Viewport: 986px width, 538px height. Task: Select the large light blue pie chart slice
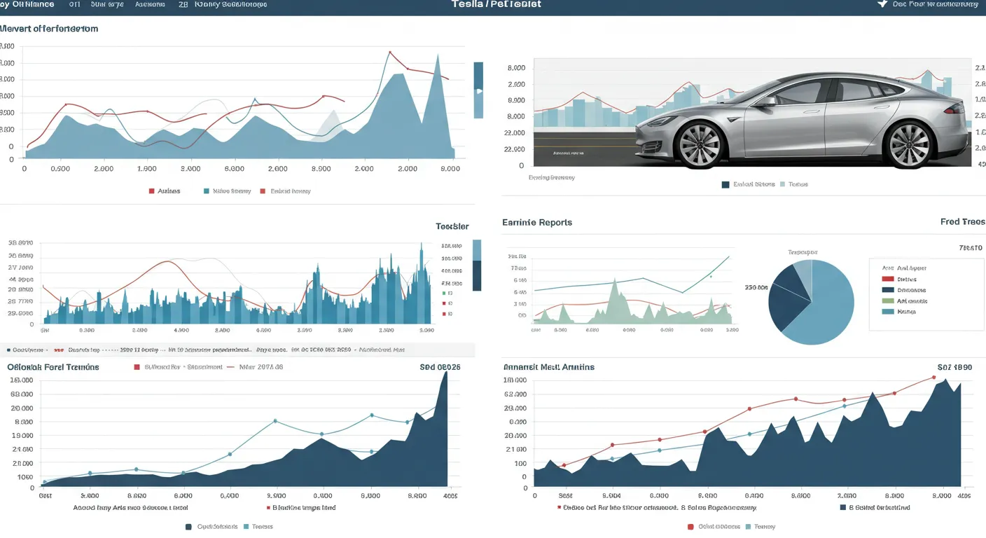826,308
